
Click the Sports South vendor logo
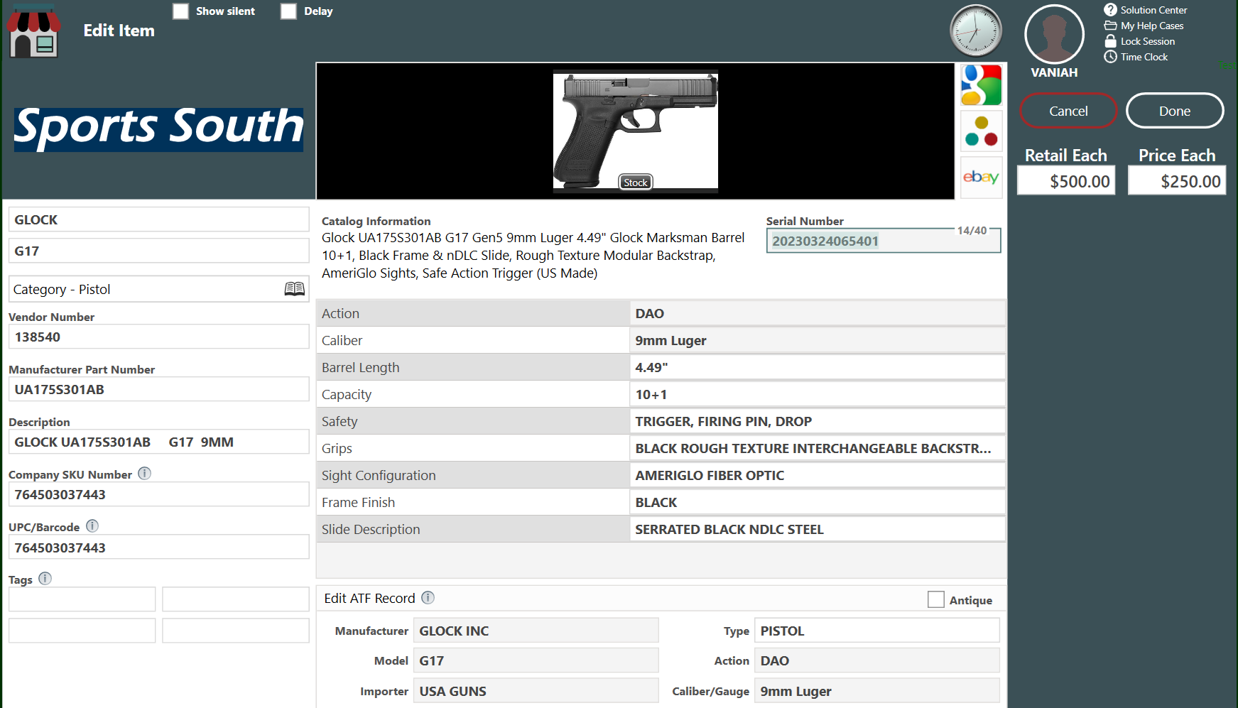158,129
